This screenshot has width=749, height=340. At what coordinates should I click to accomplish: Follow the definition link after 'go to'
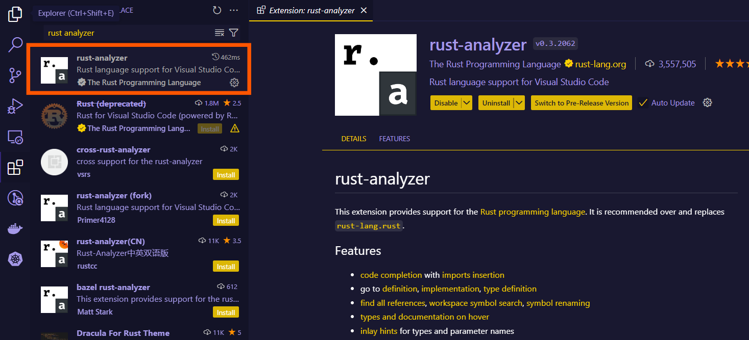click(400, 289)
